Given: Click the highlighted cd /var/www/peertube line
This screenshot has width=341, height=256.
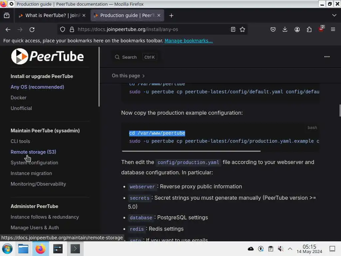Looking at the screenshot, I should [x=157, y=133].
